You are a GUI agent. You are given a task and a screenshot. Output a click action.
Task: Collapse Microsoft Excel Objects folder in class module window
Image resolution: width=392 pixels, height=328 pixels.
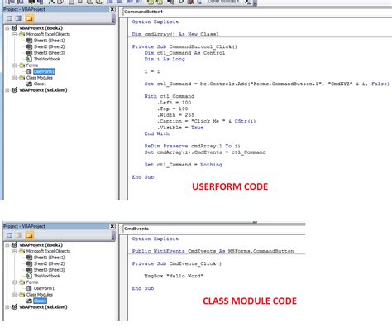pos(14,251)
